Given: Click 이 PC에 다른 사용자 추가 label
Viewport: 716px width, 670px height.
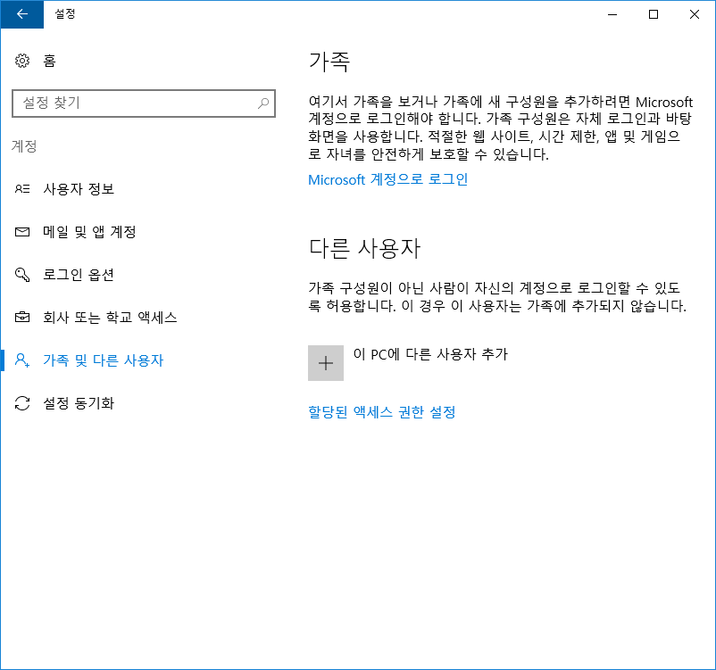Looking at the screenshot, I should 430,354.
